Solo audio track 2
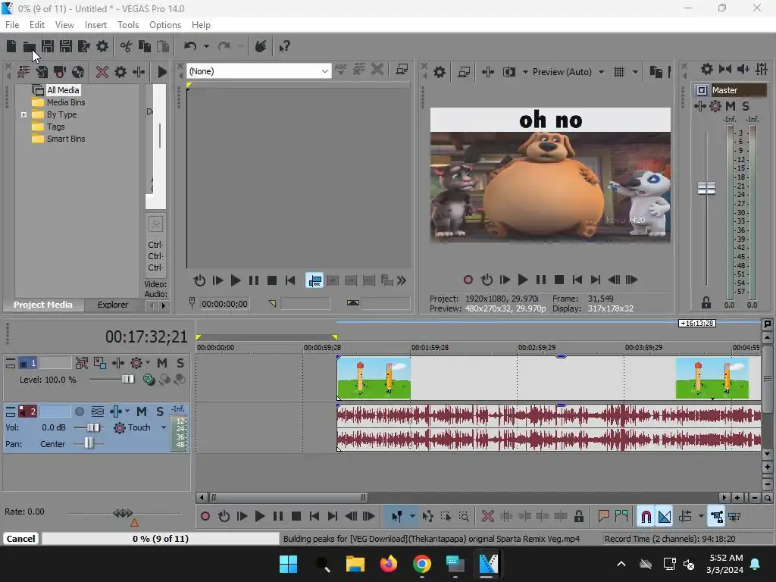The height and width of the screenshot is (582, 776). click(159, 411)
